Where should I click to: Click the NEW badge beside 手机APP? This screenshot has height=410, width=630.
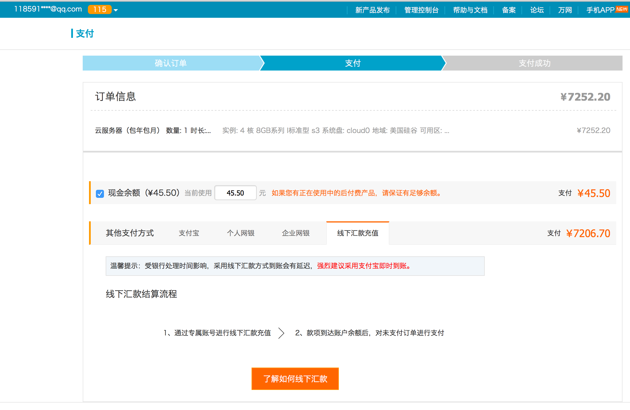pos(621,9)
